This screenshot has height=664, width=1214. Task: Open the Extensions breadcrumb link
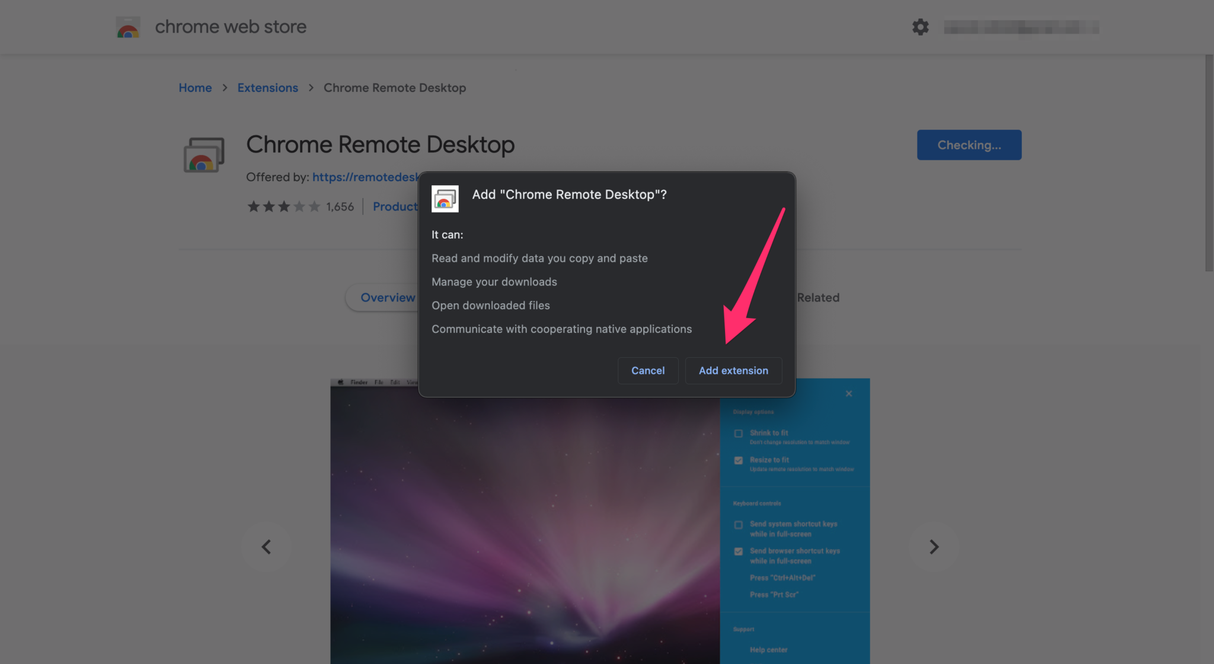pos(267,87)
